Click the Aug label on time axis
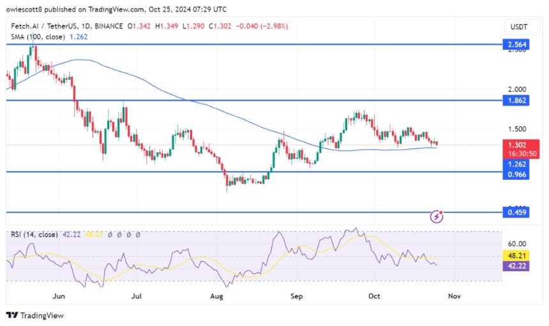The height and width of the screenshot is (326, 549). (216, 297)
